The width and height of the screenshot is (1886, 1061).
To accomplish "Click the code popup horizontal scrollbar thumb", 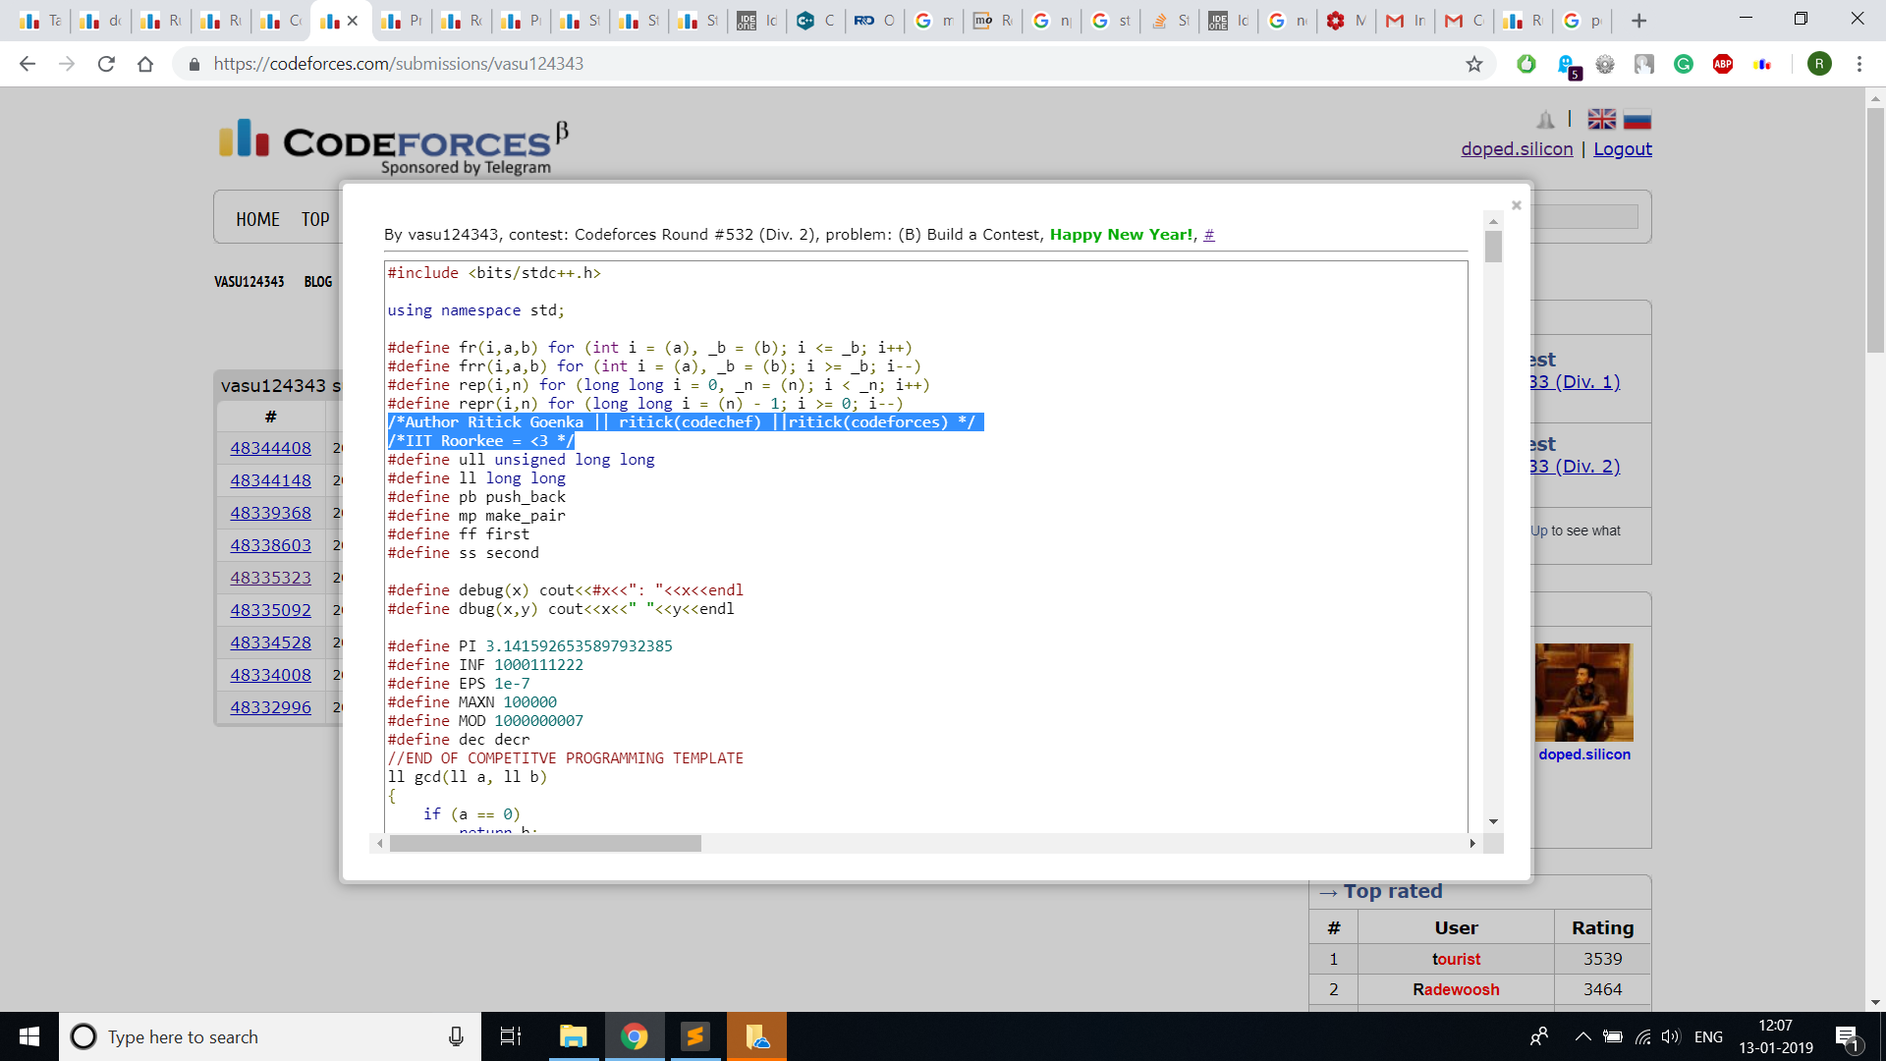I will click(545, 844).
